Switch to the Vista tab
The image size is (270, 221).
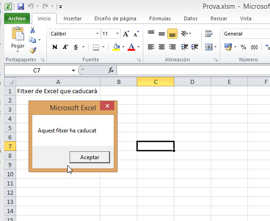click(246, 18)
